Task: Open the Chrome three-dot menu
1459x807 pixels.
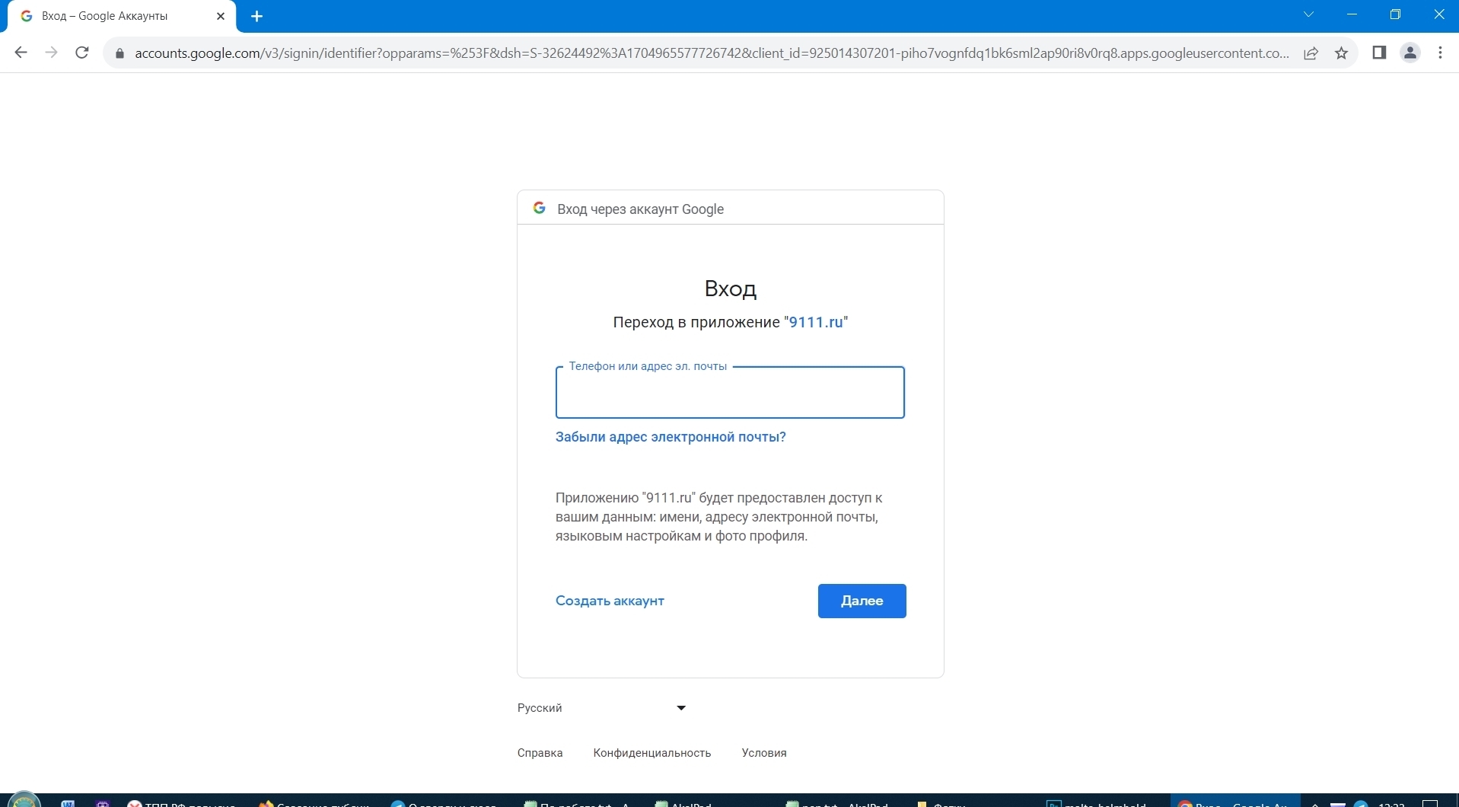Action: pos(1440,53)
